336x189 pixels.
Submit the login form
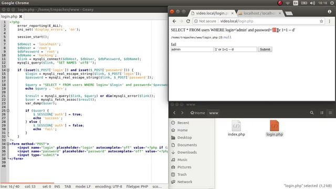click(x=265, y=49)
